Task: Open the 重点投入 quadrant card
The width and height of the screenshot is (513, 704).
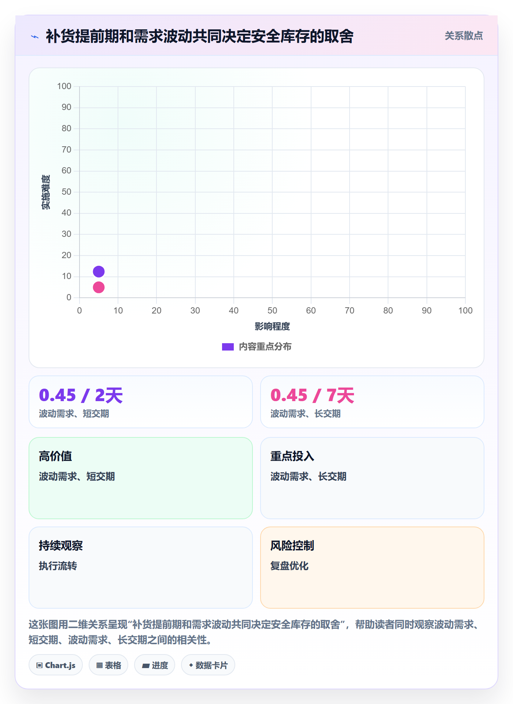Action: [372, 478]
